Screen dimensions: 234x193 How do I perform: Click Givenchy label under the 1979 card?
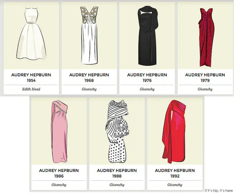click(x=205, y=89)
